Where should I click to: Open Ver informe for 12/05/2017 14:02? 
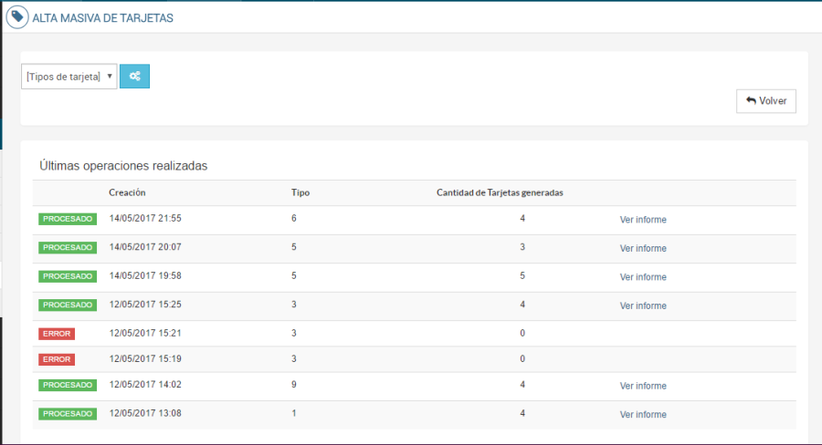click(x=643, y=386)
